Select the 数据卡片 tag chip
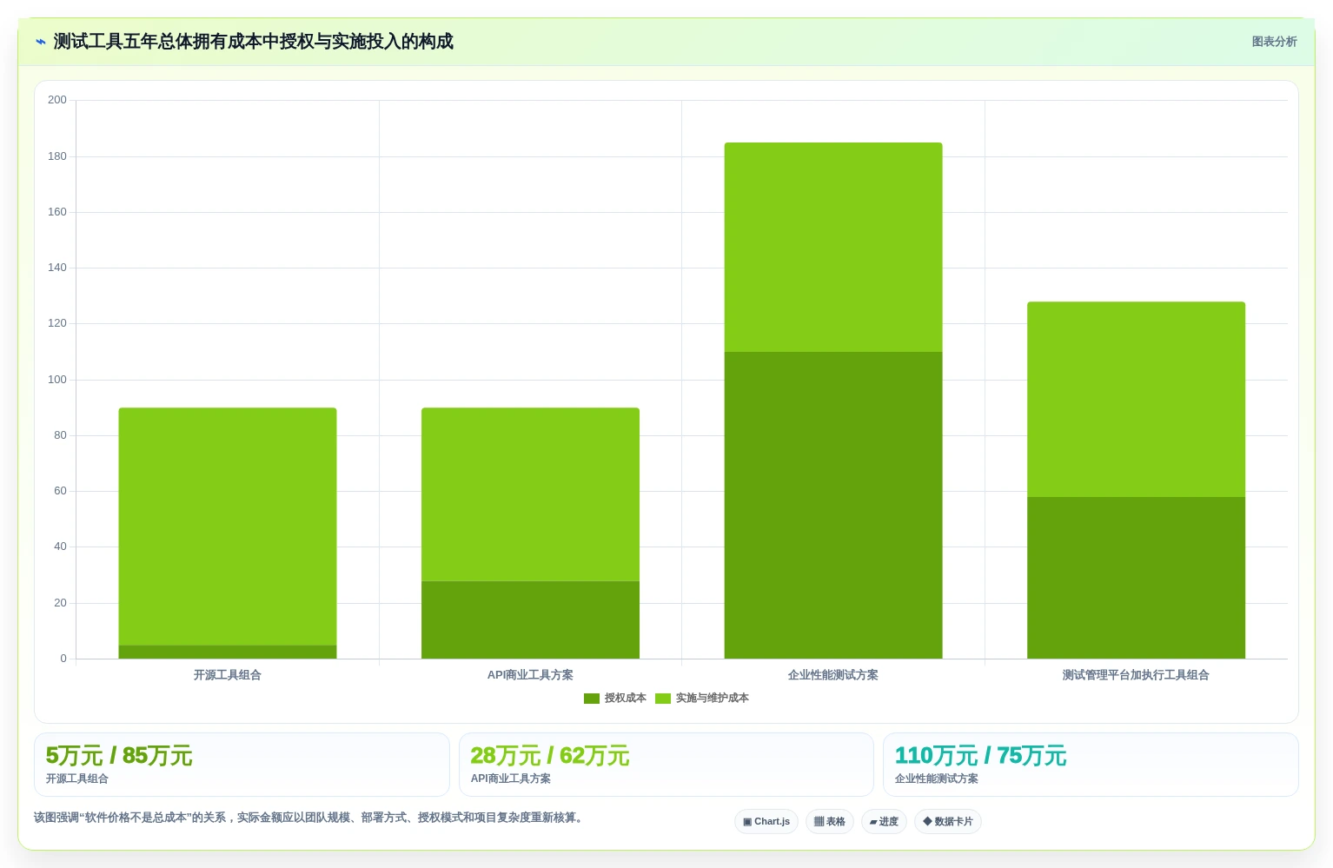 click(x=948, y=821)
